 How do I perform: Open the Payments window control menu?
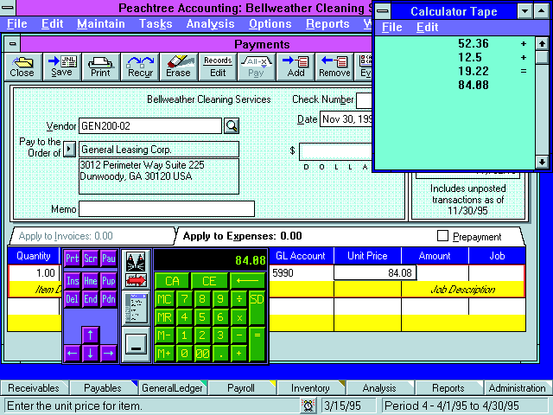coord(12,44)
